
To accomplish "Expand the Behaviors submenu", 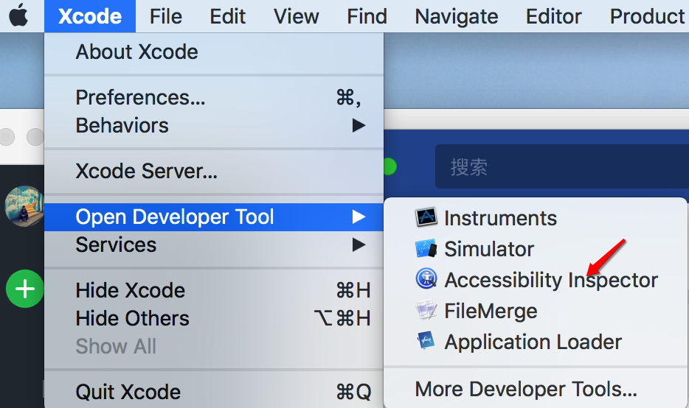I will point(214,125).
